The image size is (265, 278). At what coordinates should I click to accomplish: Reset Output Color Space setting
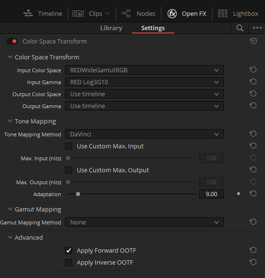pos(253,93)
